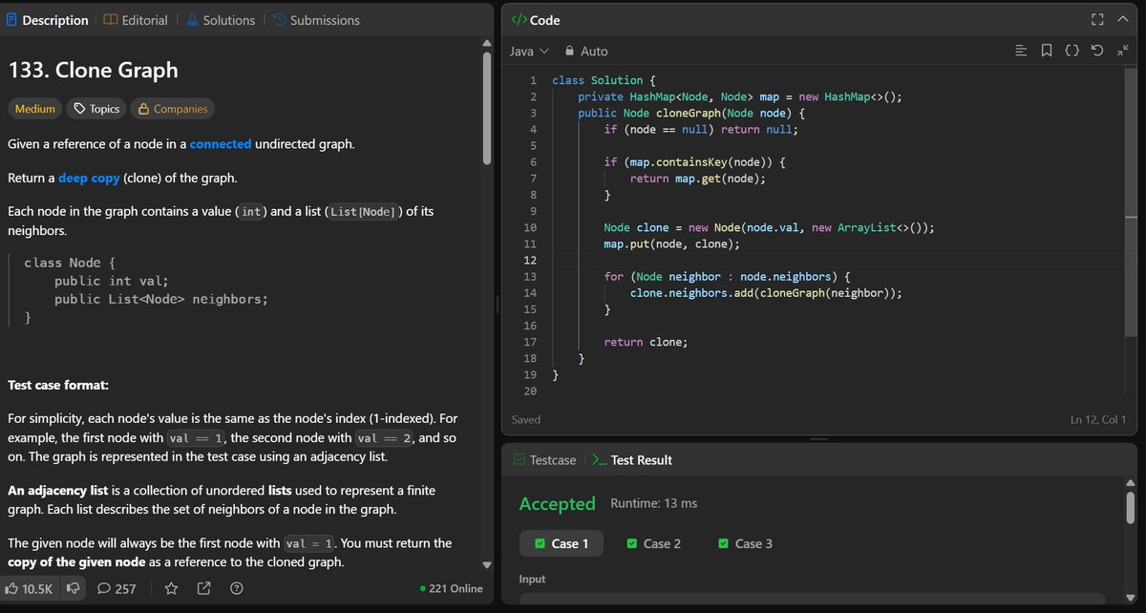Follow the 'connected' hyperlink

[221, 144]
